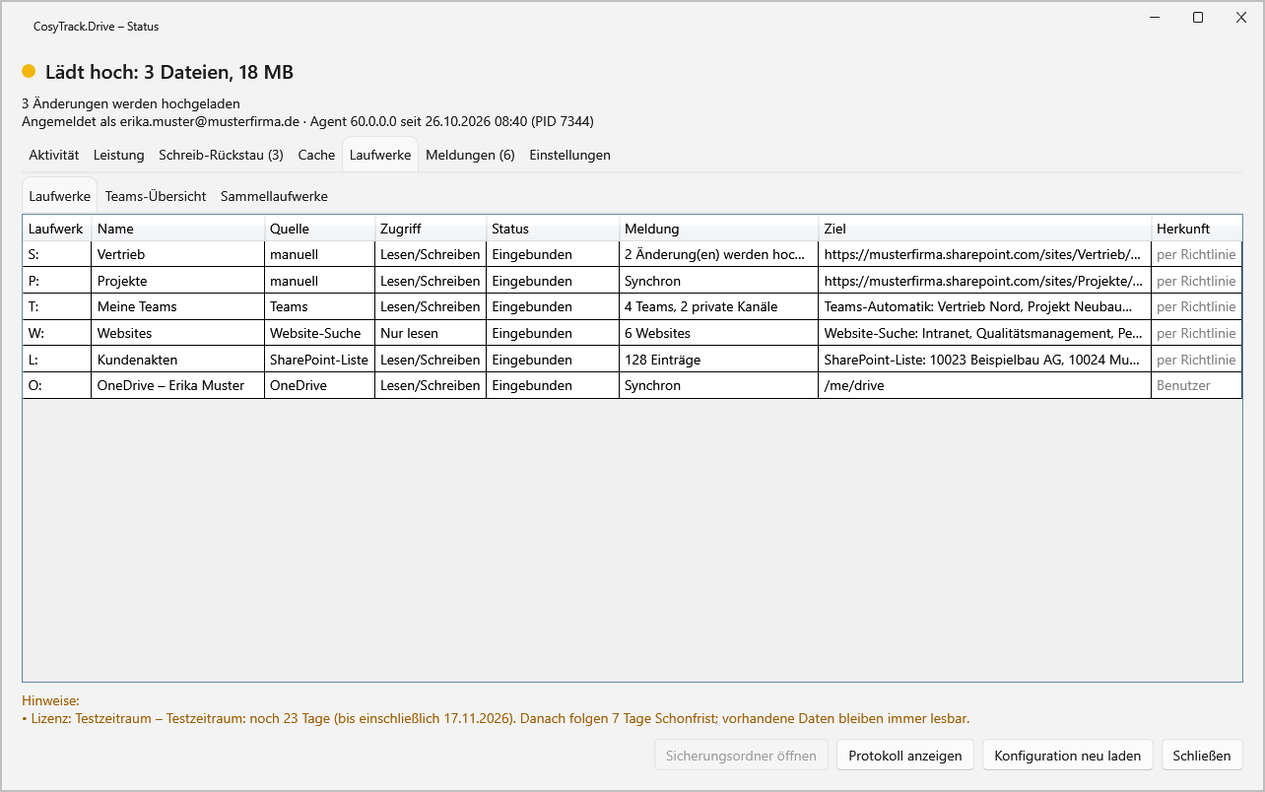Click the drive letter S: cell
This screenshot has height=792, width=1265.
coord(57,254)
